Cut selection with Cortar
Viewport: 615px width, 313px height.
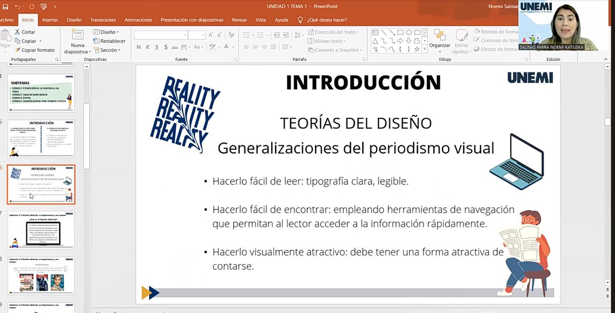pyautogui.click(x=25, y=32)
